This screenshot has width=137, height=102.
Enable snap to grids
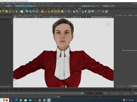[40, 6]
